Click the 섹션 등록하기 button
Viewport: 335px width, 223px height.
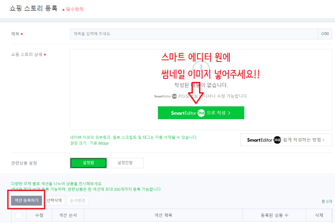pos(26,200)
